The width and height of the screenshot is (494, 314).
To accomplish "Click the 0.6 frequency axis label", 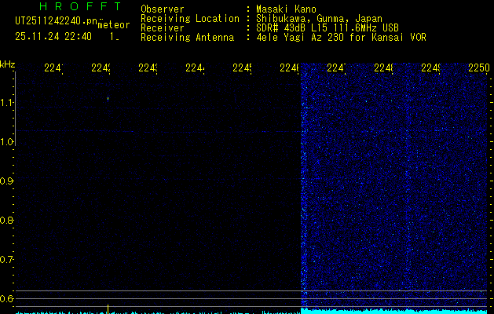I will pos(6,298).
